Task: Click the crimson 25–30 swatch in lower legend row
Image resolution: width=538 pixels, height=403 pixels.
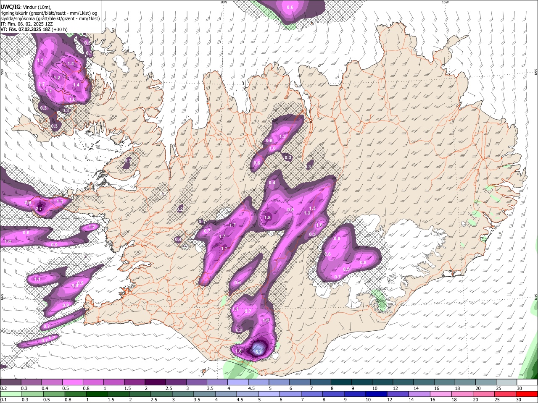Action: pos(504,394)
